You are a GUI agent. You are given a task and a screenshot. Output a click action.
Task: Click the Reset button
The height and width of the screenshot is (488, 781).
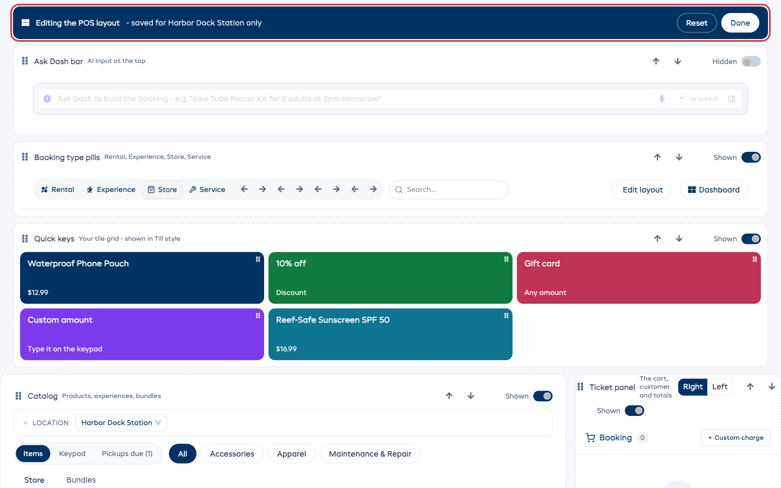[697, 23]
